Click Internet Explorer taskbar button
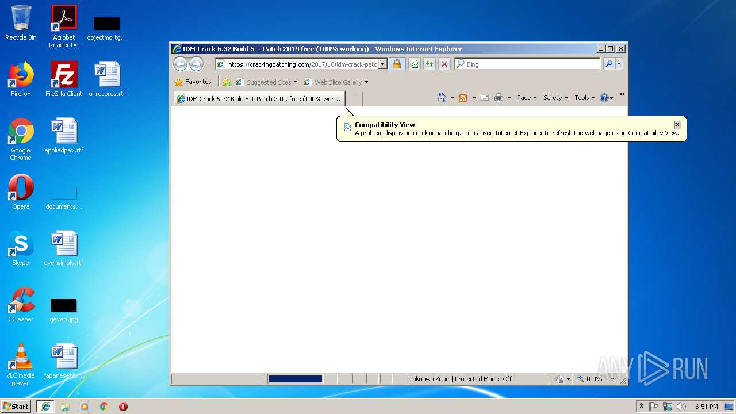 pyautogui.click(x=45, y=407)
